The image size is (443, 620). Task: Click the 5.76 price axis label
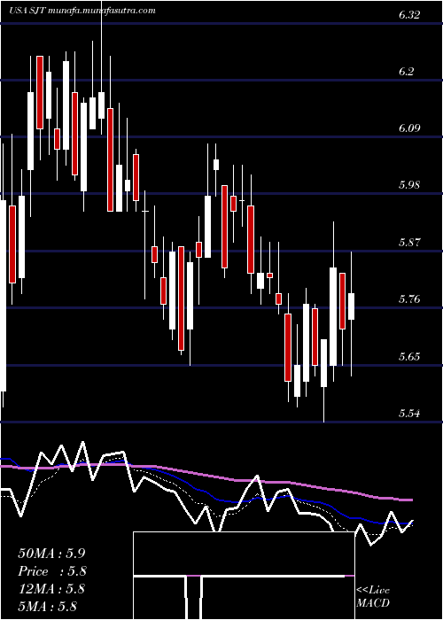(409, 299)
